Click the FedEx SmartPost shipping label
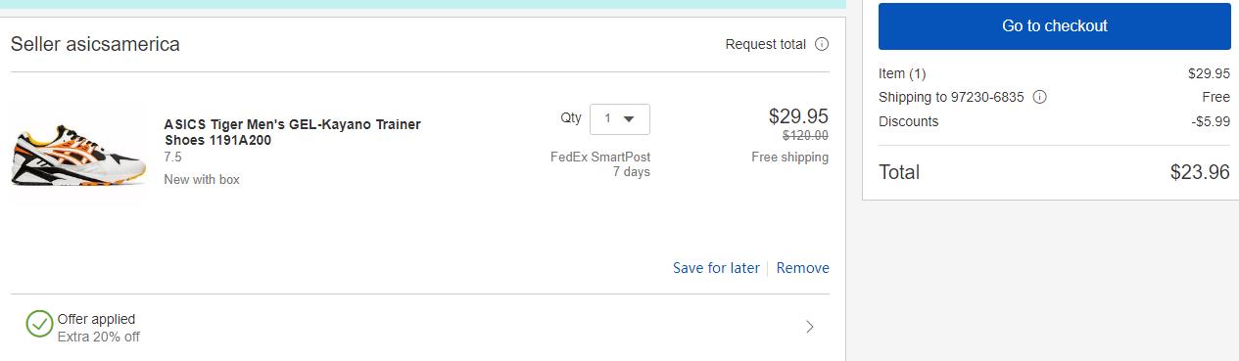Viewport: 1239px width, 361px height. tap(600, 157)
